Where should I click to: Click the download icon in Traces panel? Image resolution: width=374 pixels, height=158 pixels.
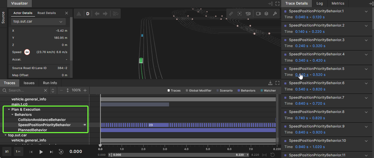[270, 83]
